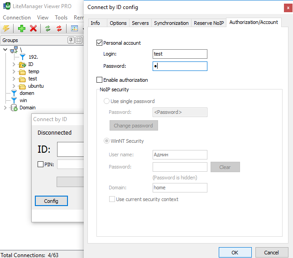Click Total Connections status bar text
Image resolution: width=293 pixels, height=258 pixels.
pos(29,255)
